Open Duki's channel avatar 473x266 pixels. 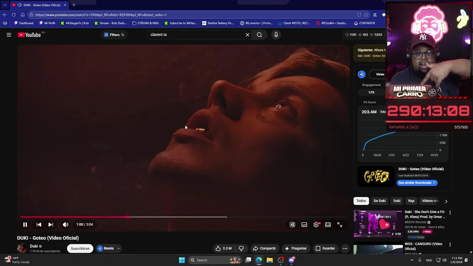point(22,248)
